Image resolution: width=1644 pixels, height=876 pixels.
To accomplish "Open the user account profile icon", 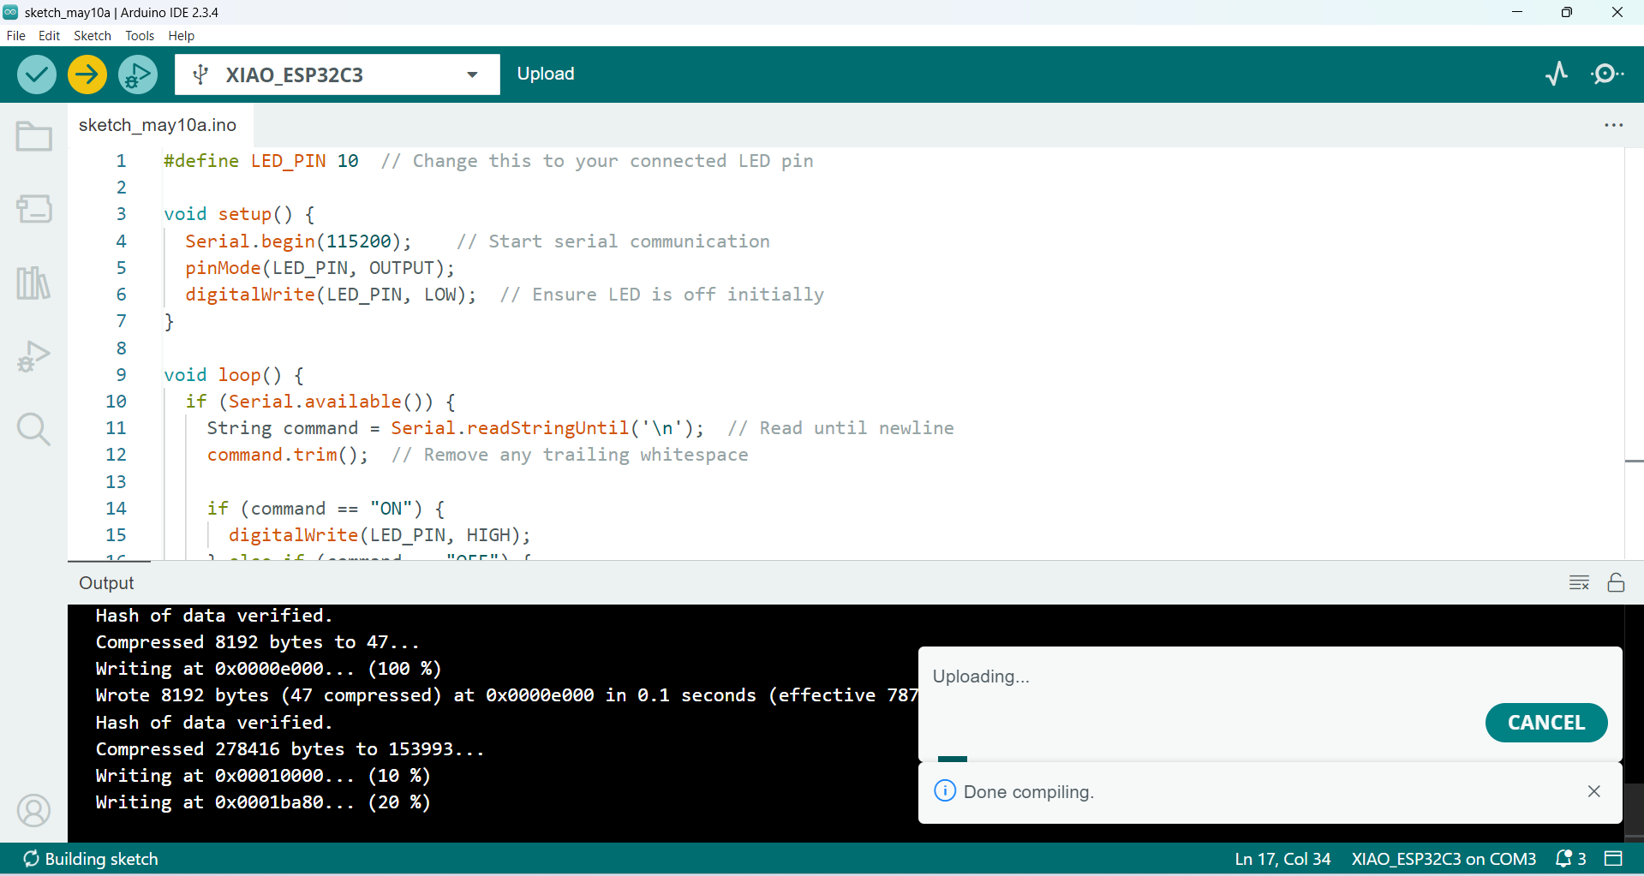I will (33, 810).
